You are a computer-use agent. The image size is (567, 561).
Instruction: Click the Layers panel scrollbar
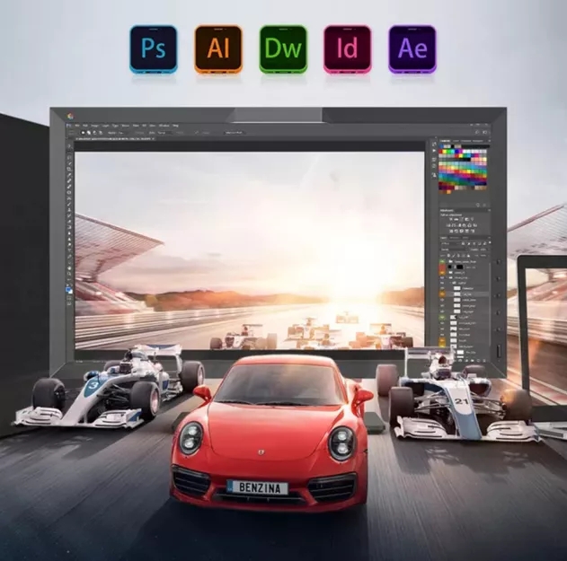tap(490, 303)
